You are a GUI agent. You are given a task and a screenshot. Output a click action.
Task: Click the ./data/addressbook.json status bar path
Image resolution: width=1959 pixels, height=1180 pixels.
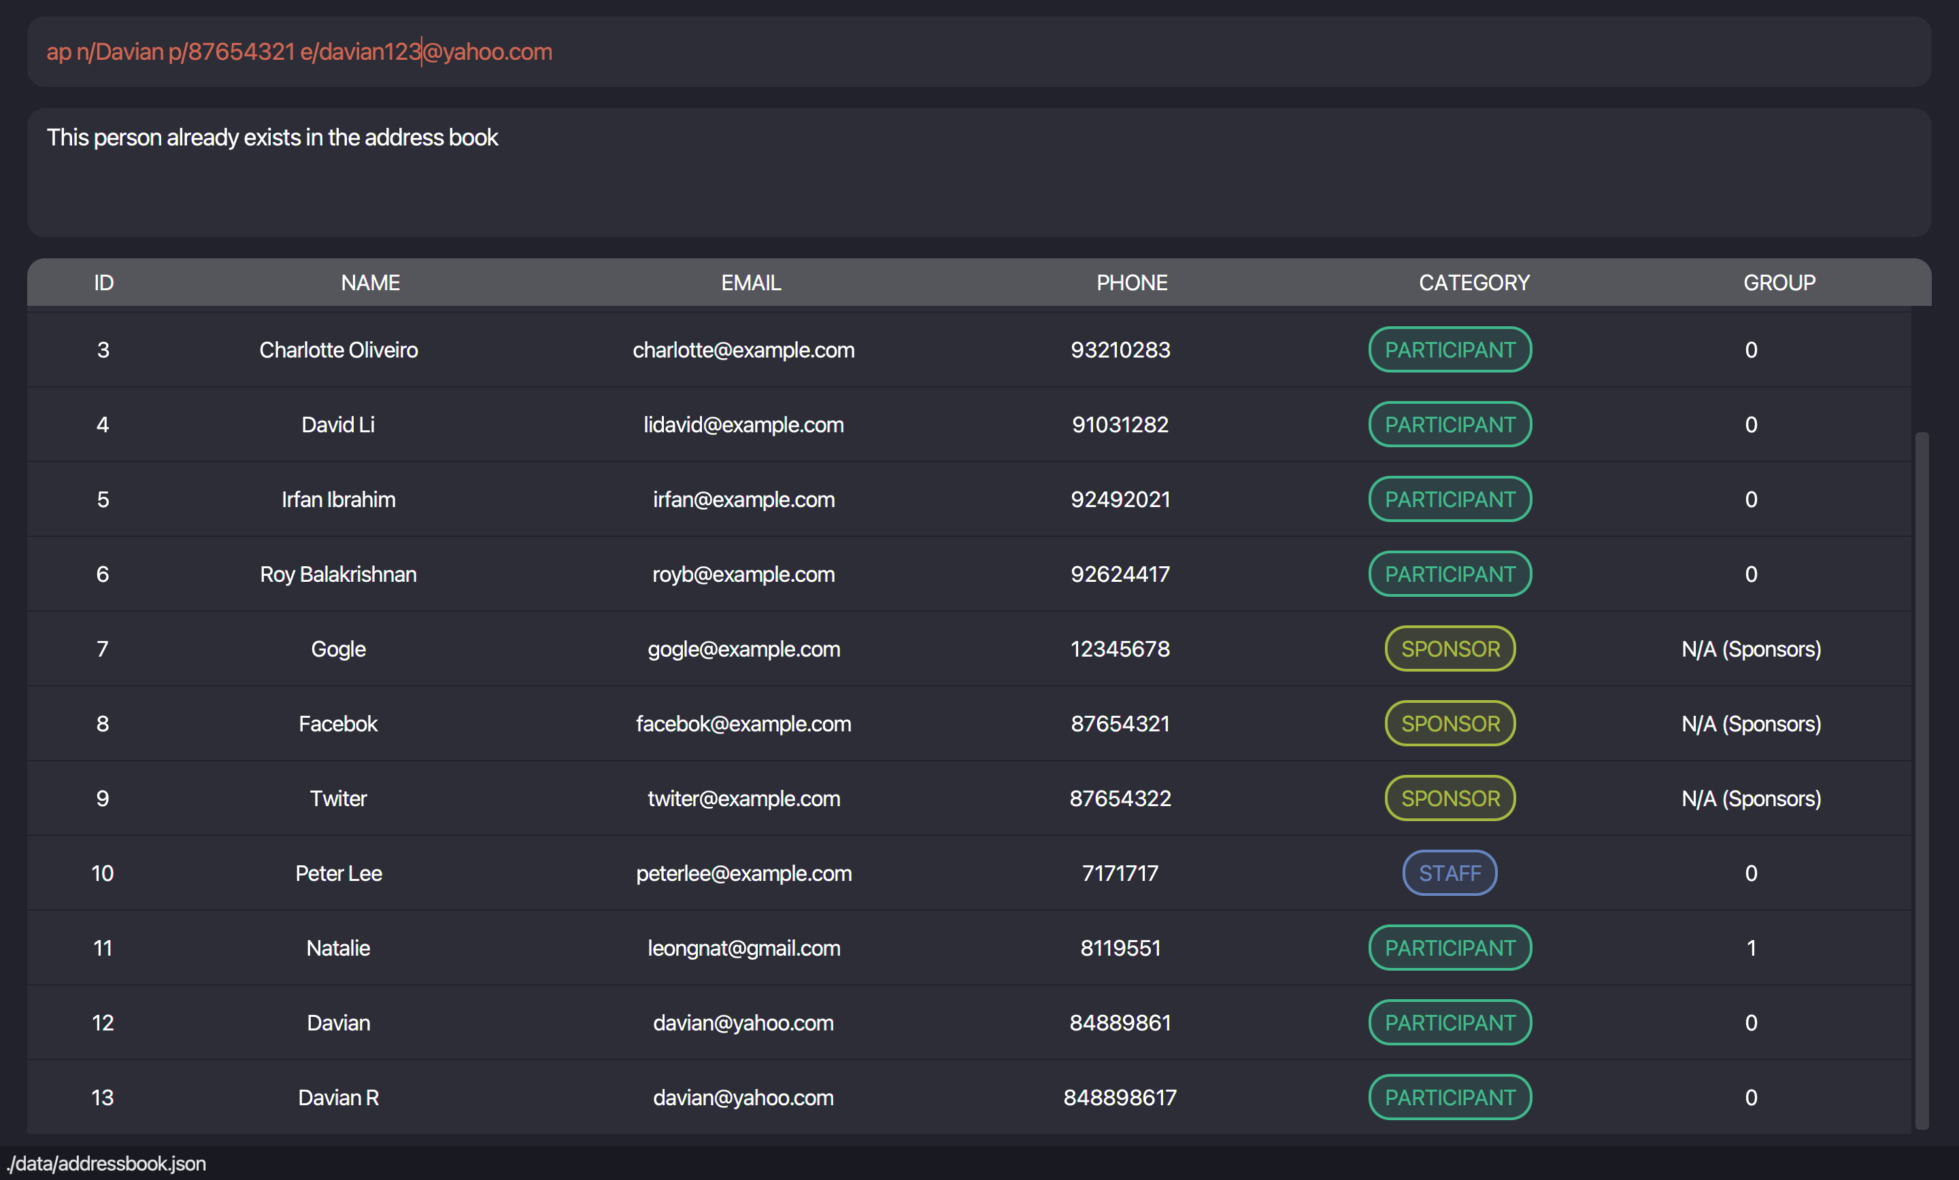107,1163
